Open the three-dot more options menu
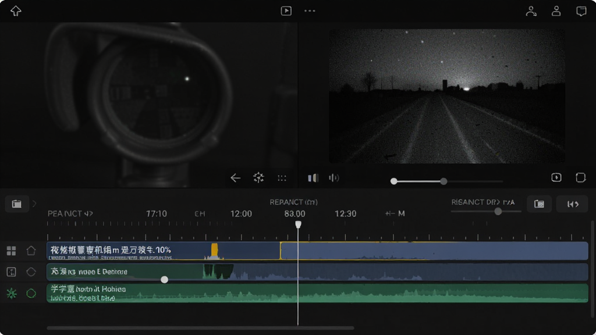 click(310, 11)
